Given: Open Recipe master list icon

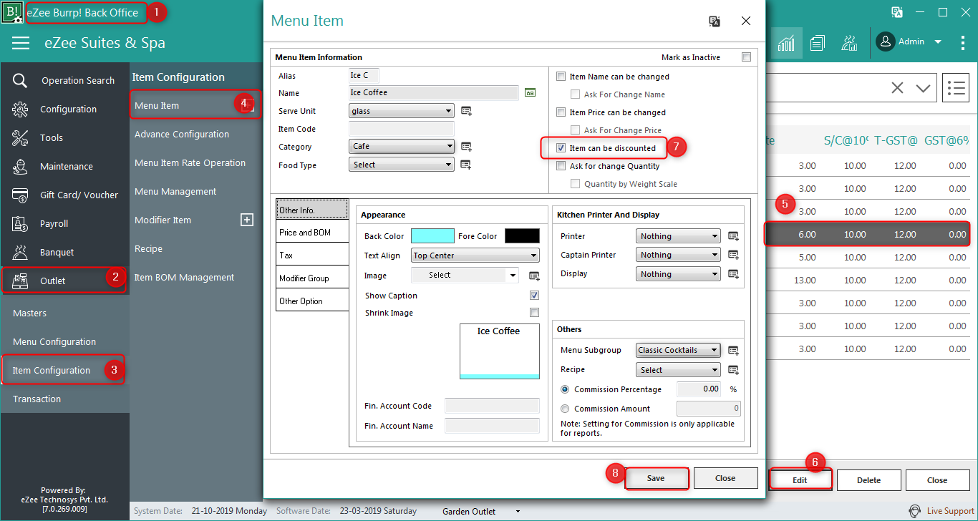Looking at the screenshot, I should point(733,370).
